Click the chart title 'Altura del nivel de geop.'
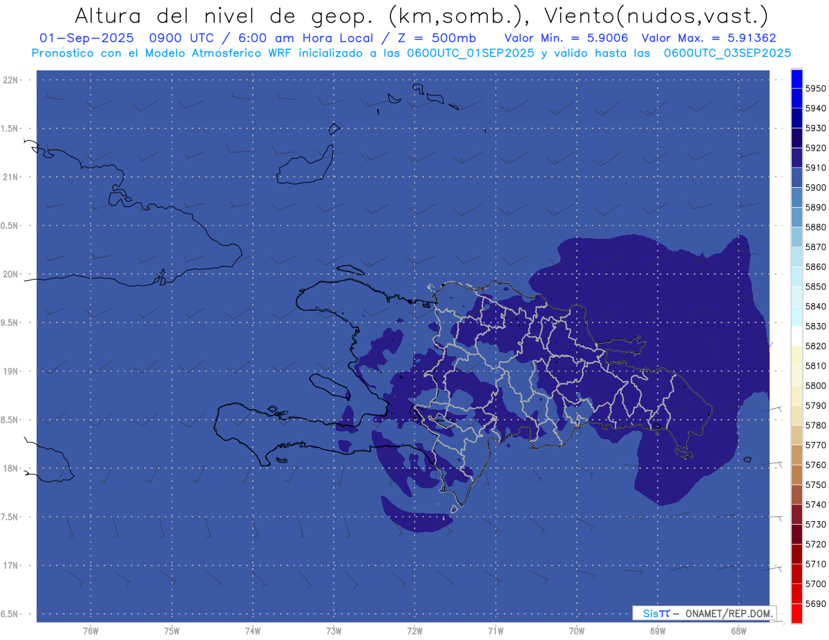 (x=222, y=15)
